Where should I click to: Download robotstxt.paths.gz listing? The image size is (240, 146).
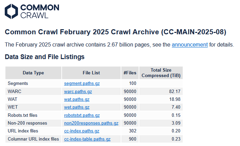[82, 115]
